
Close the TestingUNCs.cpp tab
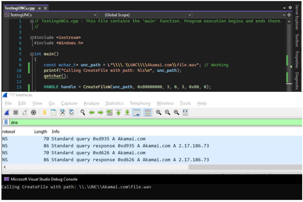[x=45, y=8]
